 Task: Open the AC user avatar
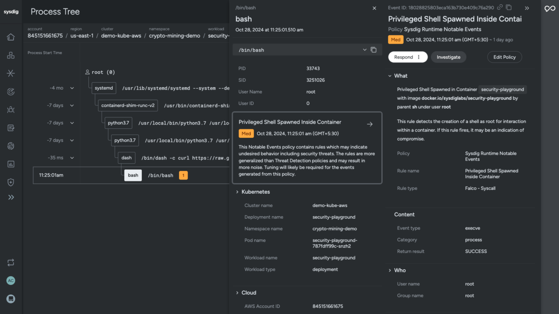(11, 281)
